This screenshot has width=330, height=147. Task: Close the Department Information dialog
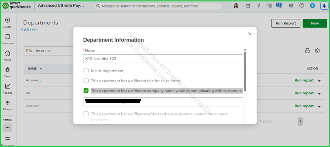click(250, 34)
